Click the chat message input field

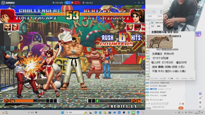tap(164, 107)
